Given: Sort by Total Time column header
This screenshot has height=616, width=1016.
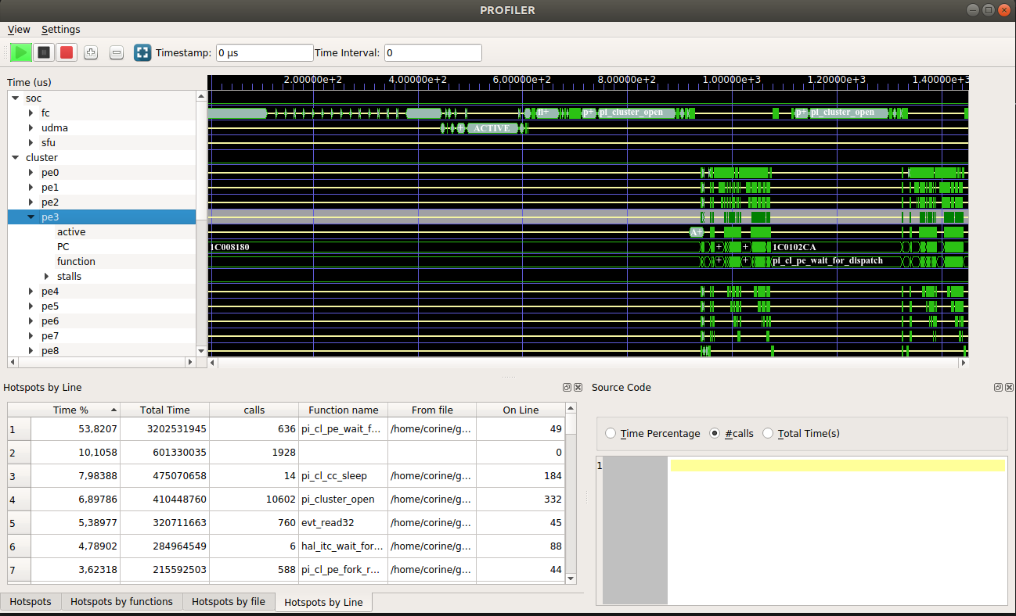Looking at the screenshot, I should [x=165, y=410].
